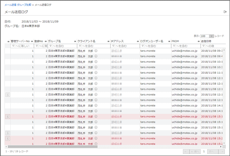
Task: Click the horizontal scrollbar thumb under the table
Action: (x=53, y=146)
